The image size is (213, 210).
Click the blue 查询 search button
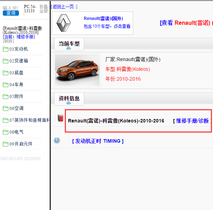tap(11, 13)
